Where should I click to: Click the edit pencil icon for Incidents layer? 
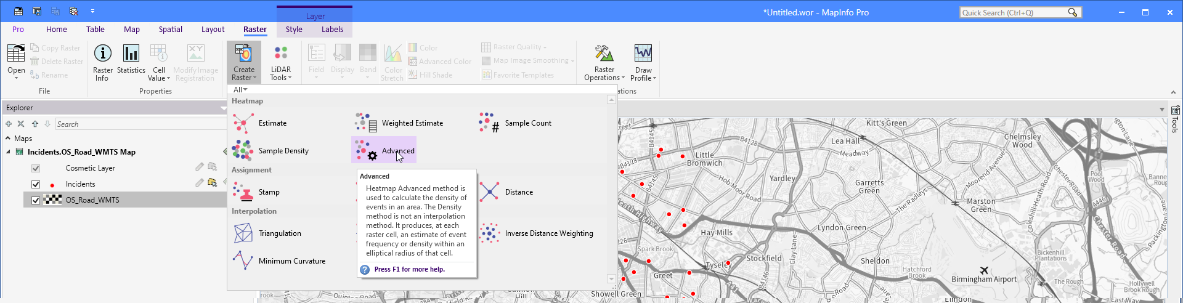pos(200,183)
